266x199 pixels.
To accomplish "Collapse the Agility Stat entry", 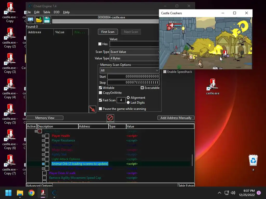I will (43, 154).
